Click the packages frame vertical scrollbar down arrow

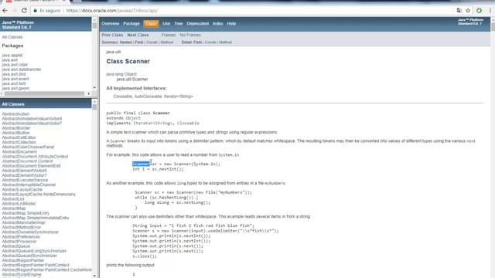tap(94, 87)
